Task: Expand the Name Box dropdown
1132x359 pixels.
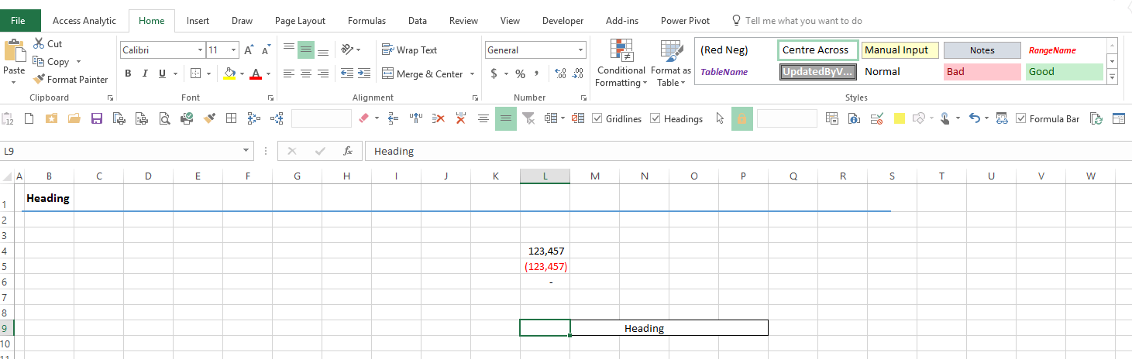Action: [x=247, y=151]
